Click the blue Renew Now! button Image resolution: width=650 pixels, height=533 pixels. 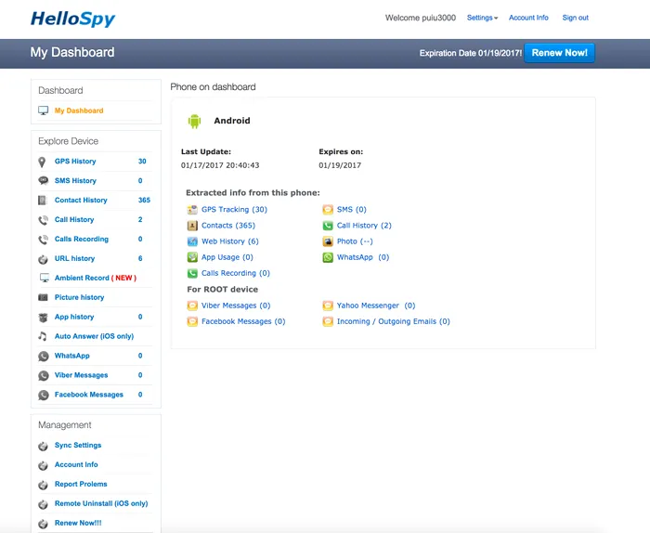click(x=559, y=53)
